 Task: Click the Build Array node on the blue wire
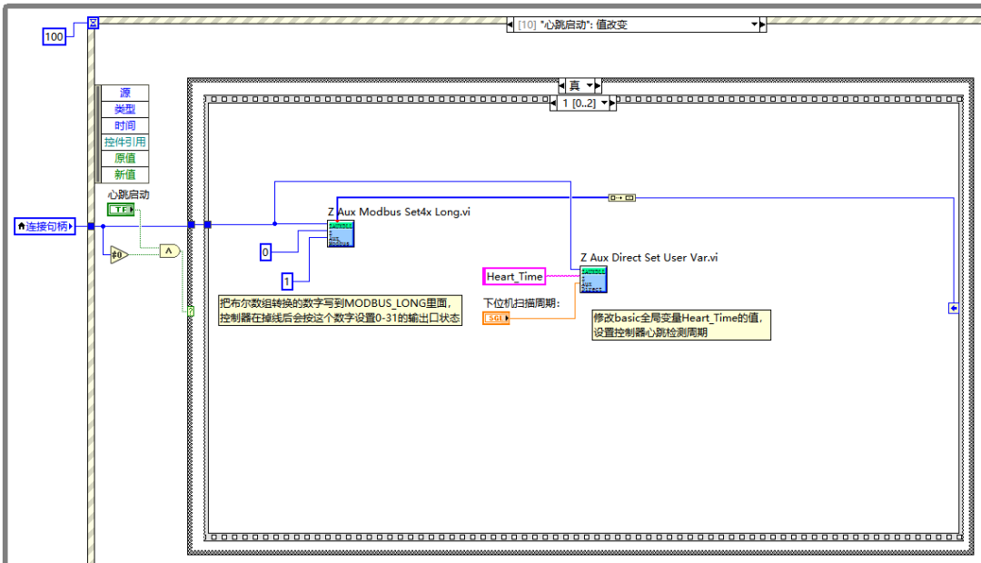point(622,197)
